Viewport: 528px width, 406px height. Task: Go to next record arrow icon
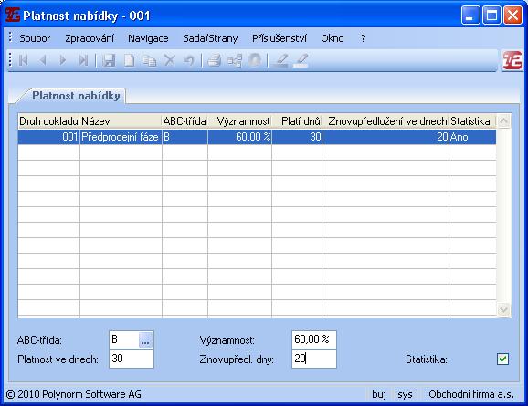coord(63,60)
